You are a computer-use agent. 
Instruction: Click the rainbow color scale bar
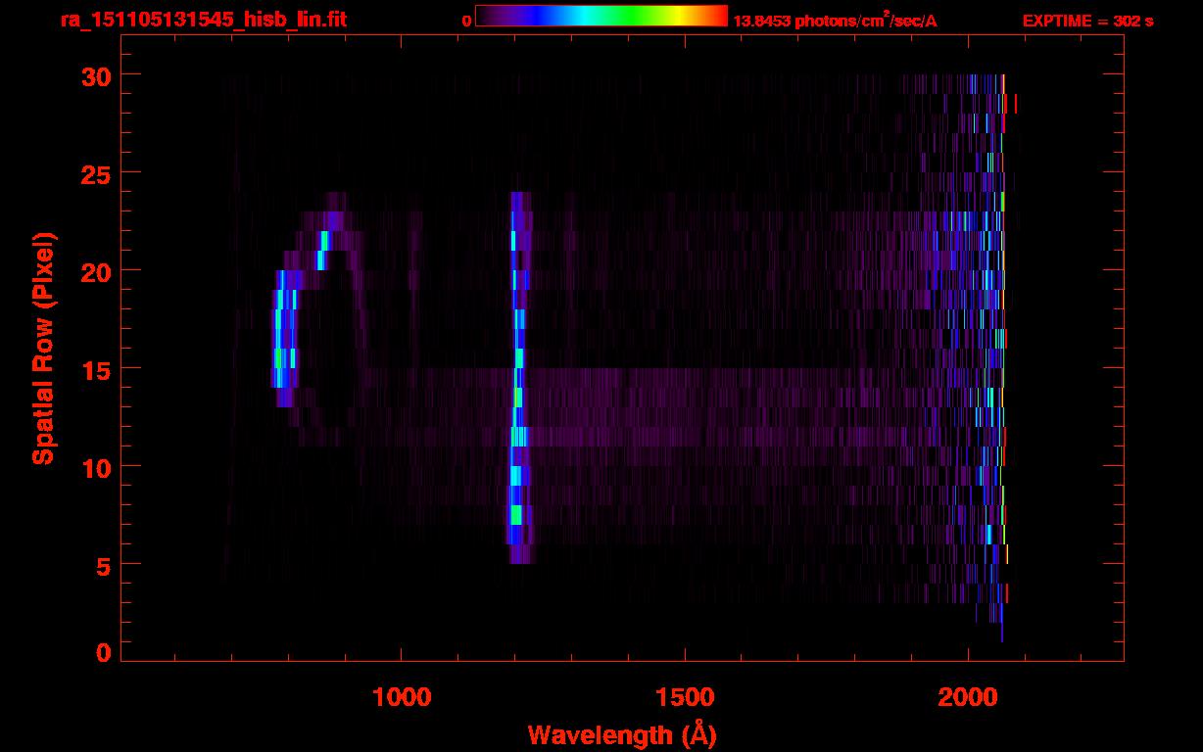pos(601,16)
